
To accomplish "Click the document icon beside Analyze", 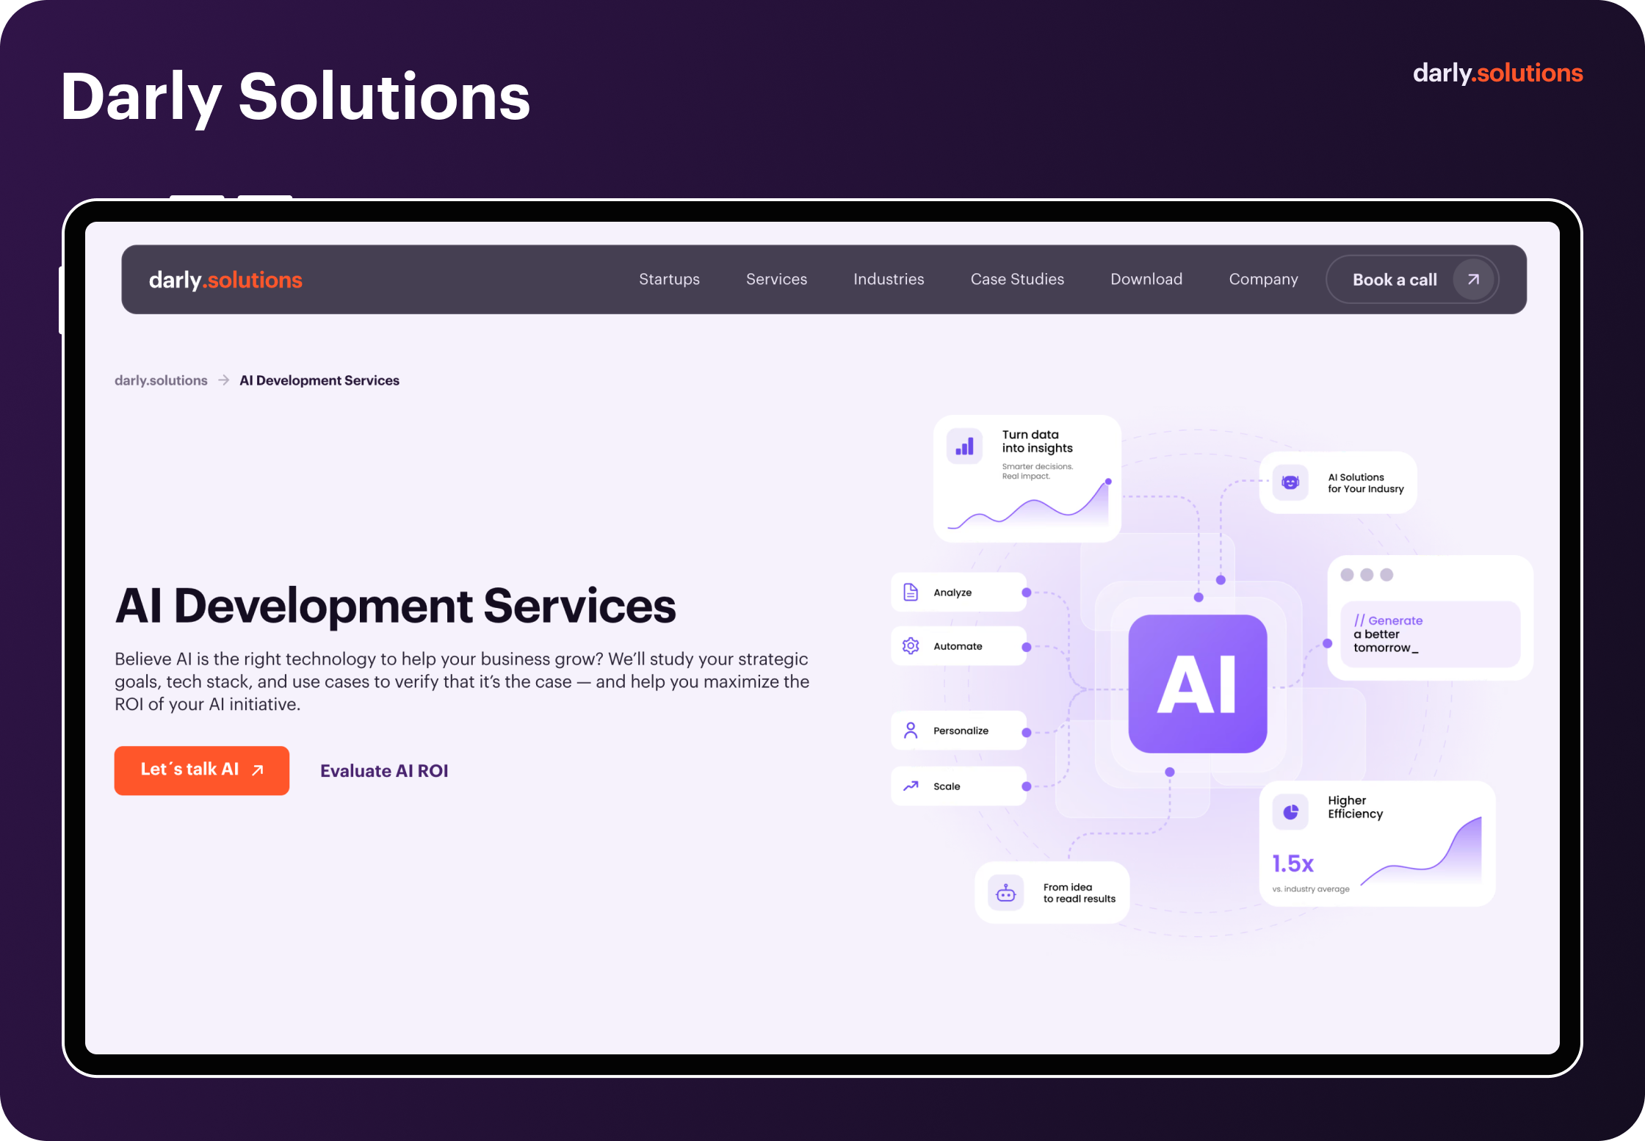I will coord(911,592).
